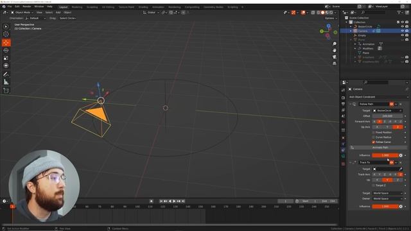This screenshot has width=411, height=231.
Task: Enable the Curve Radius checkbox
Action: [374, 137]
